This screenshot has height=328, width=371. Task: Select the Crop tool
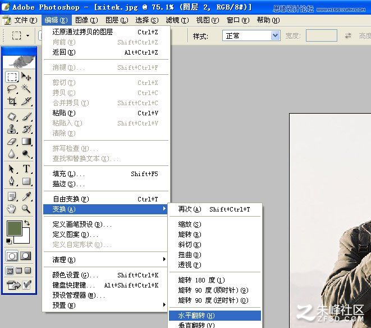(12, 101)
